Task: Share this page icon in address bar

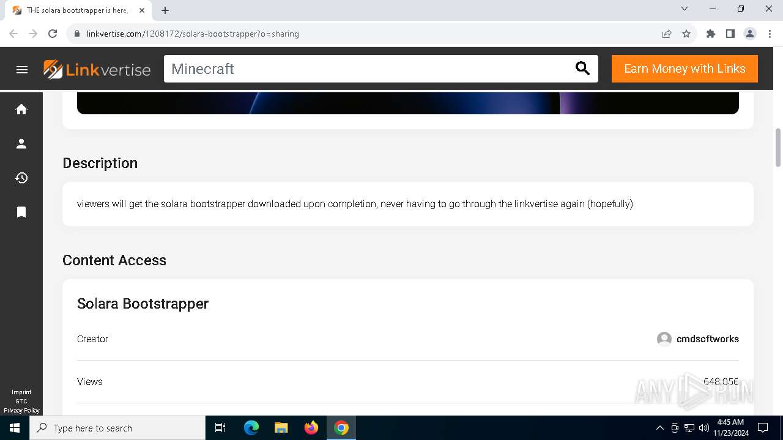Action: click(667, 34)
